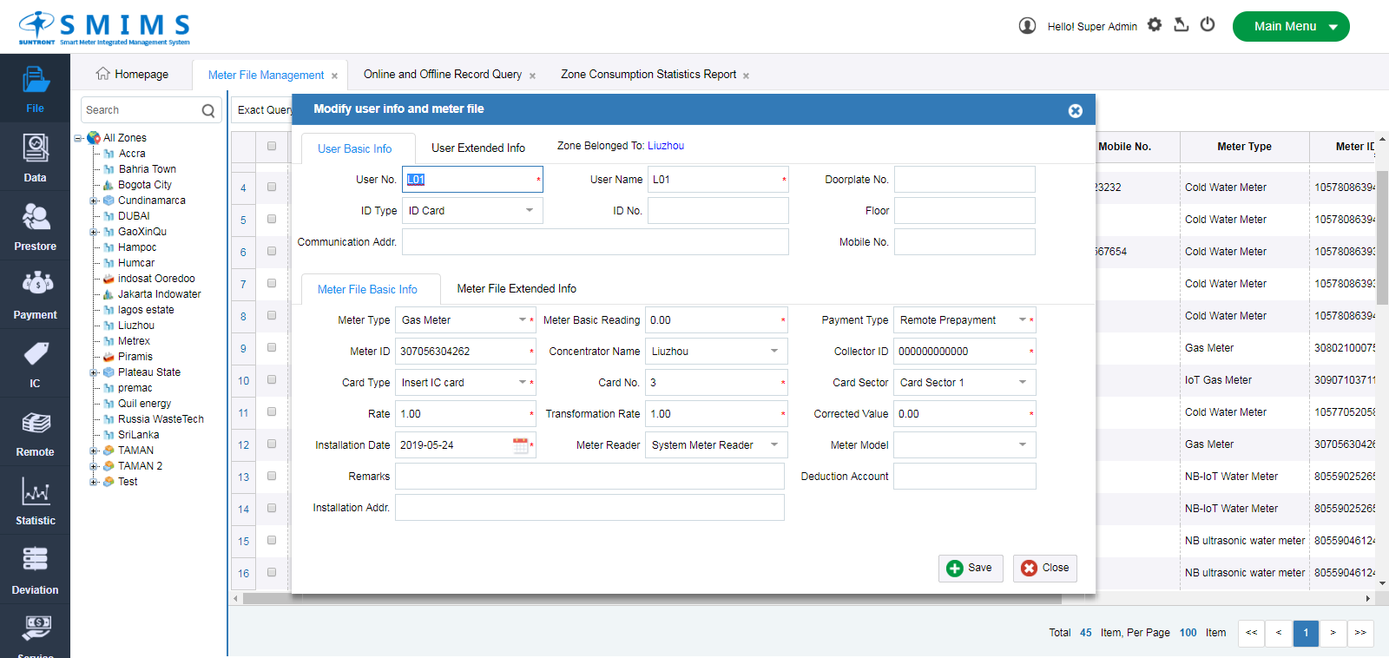Save the modified user info

(971, 568)
